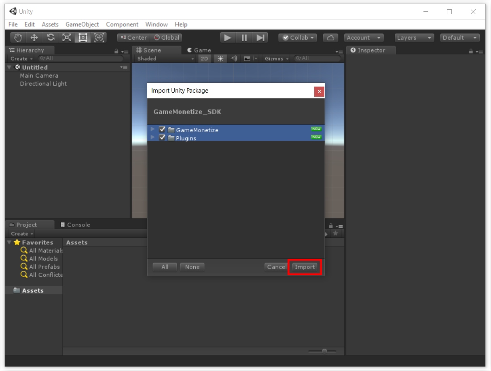
Task: Open the File menu
Action: (x=13, y=24)
